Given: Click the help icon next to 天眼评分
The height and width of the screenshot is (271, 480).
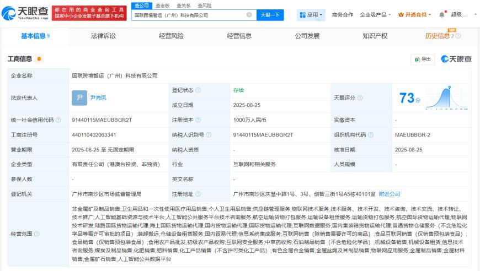Looking at the screenshot, I should click(x=360, y=97).
